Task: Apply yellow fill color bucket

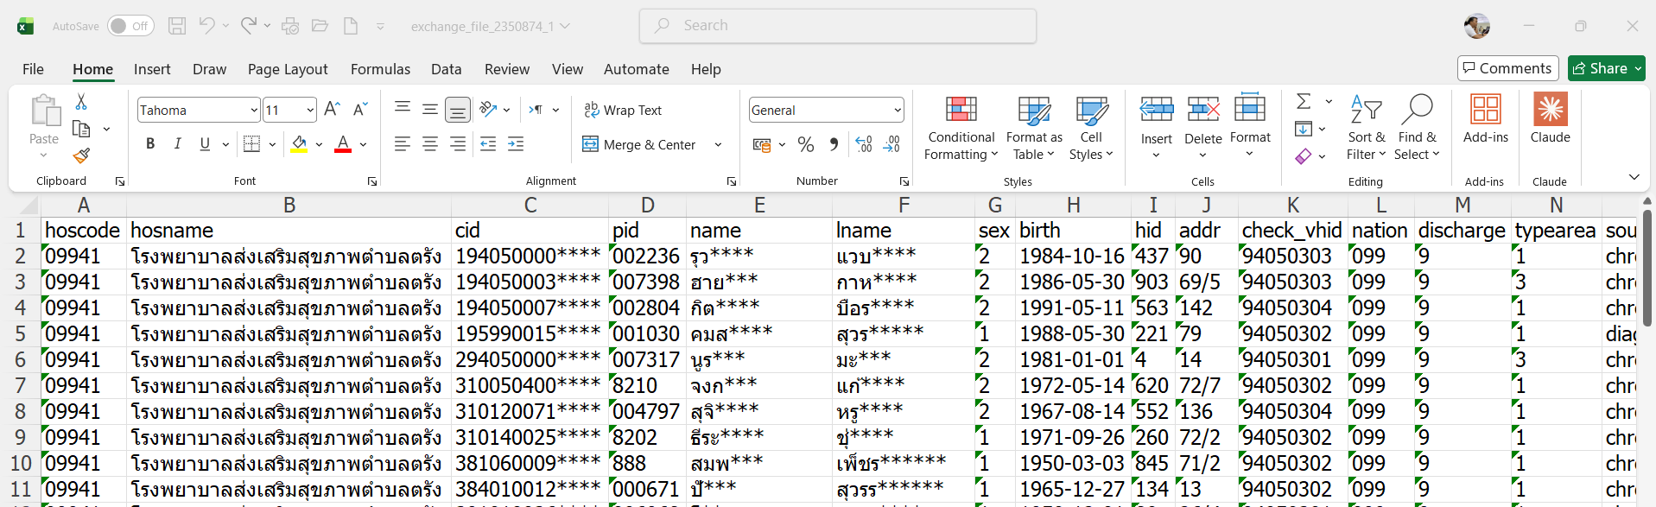Action: click(x=299, y=144)
